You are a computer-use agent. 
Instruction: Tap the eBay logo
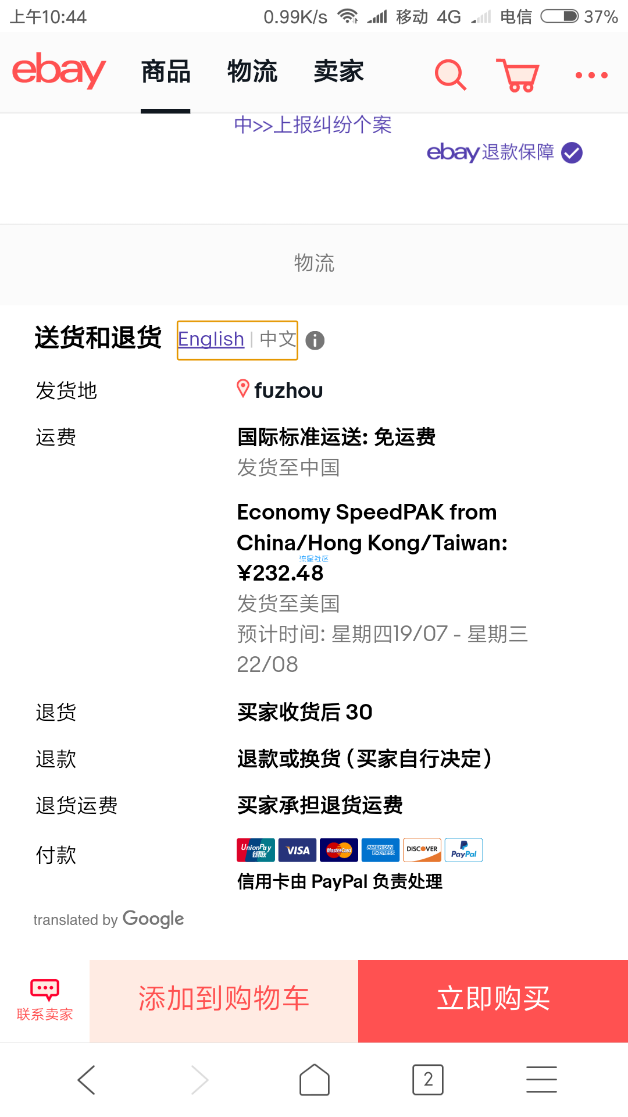(x=59, y=70)
